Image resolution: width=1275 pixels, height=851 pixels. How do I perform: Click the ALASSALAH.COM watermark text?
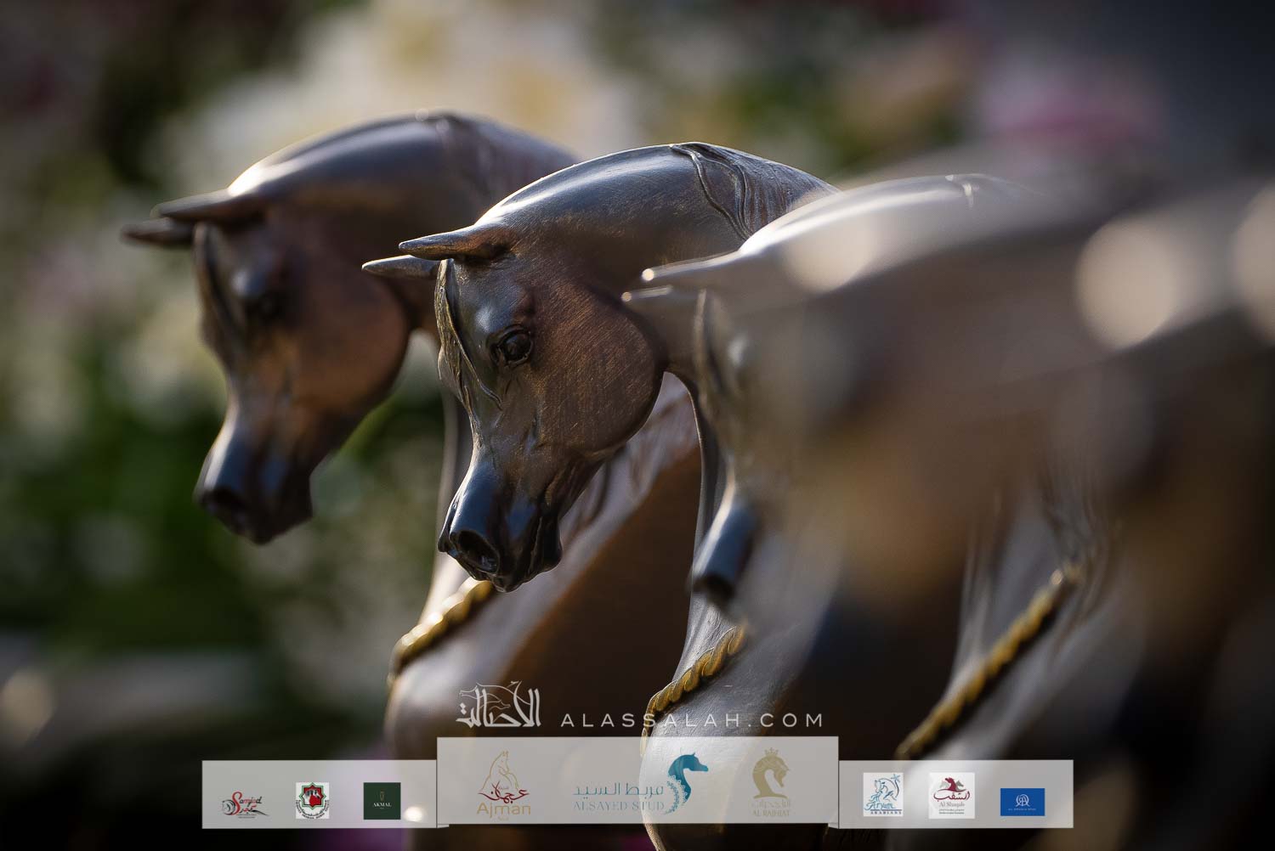691,720
